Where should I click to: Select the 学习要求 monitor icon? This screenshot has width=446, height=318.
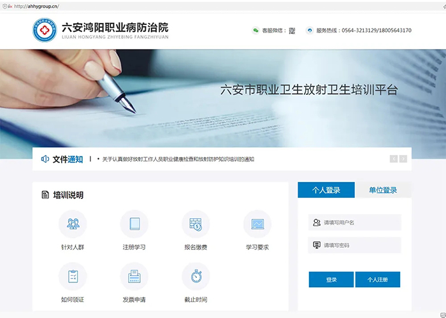pyautogui.click(x=257, y=224)
